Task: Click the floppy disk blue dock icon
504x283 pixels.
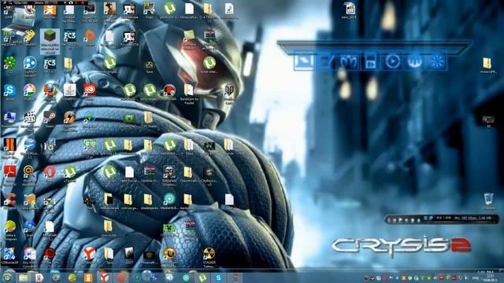Action: click(x=370, y=61)
